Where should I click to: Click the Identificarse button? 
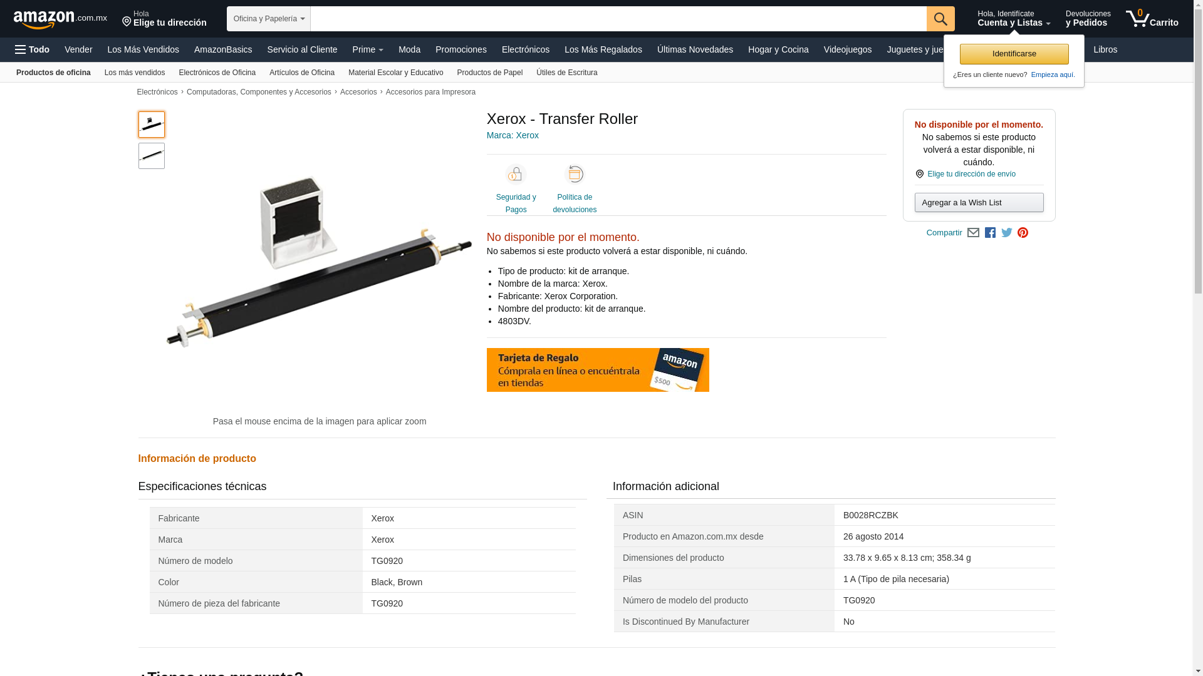(1014, 54)
